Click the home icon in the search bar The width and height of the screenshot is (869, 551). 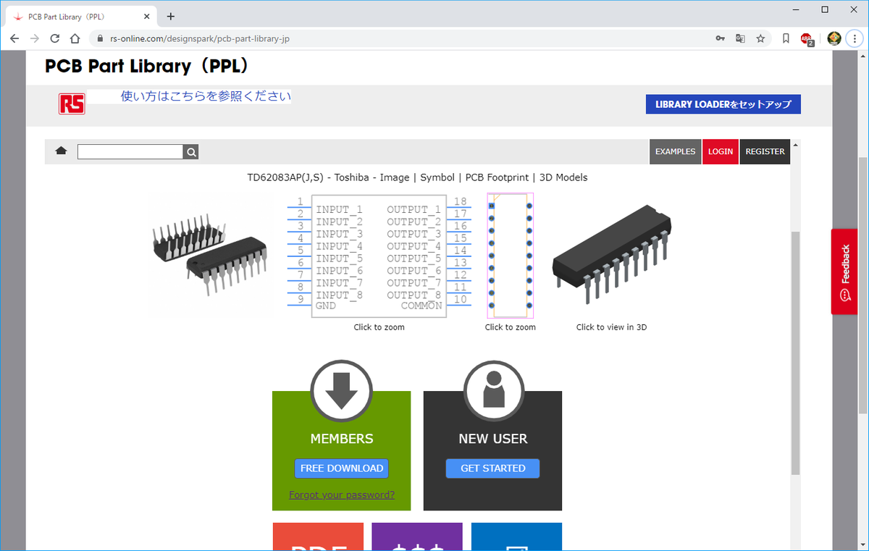[x=62, y=151]
